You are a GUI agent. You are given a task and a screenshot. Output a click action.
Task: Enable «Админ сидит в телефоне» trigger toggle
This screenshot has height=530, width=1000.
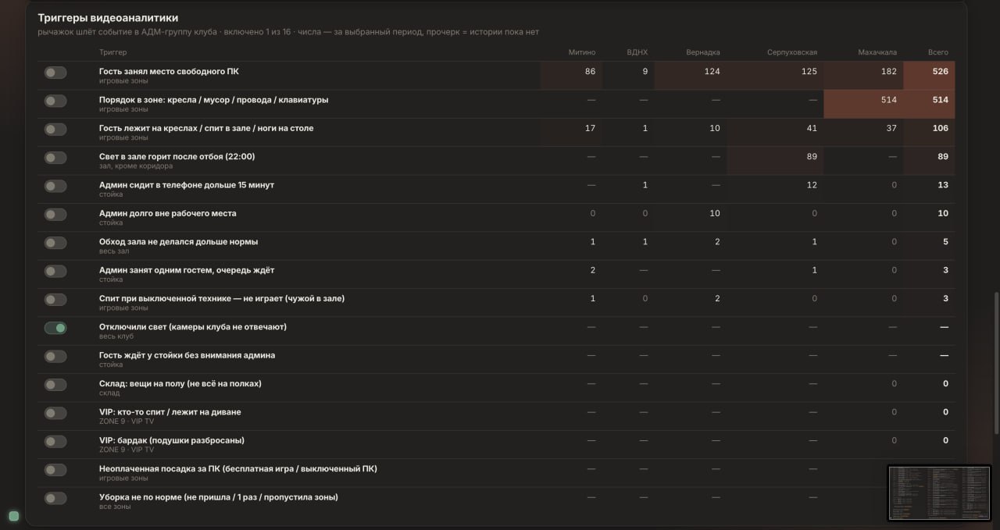click(x=55, y=186)
